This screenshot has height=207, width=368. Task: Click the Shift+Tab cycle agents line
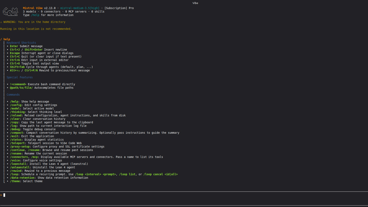tap(50, 67)
